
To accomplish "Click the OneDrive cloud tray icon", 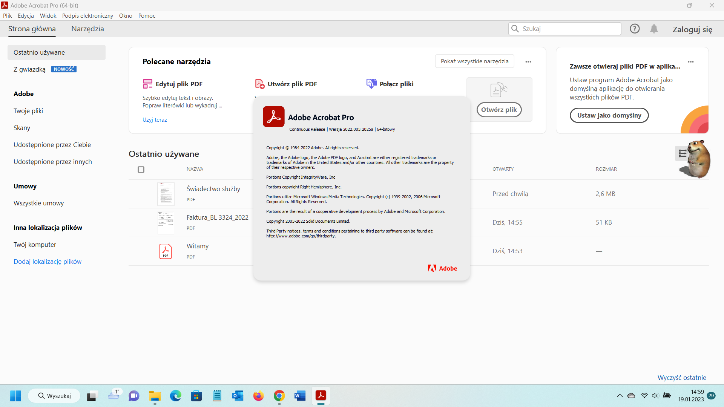I will click(631, 396).
